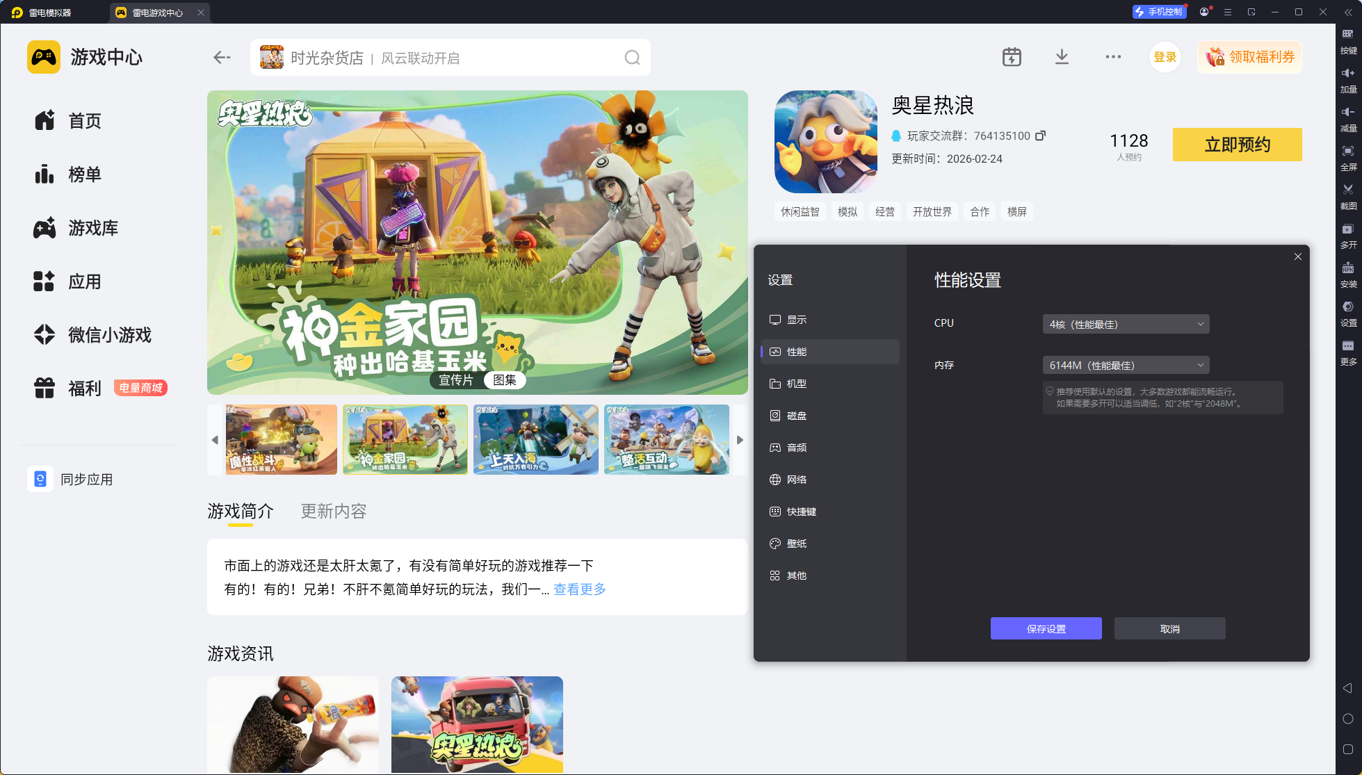Click the volume up sidebar icon
This screenshot has width=1362, height=775.
pyautogui.click(x=1347, y=74)
